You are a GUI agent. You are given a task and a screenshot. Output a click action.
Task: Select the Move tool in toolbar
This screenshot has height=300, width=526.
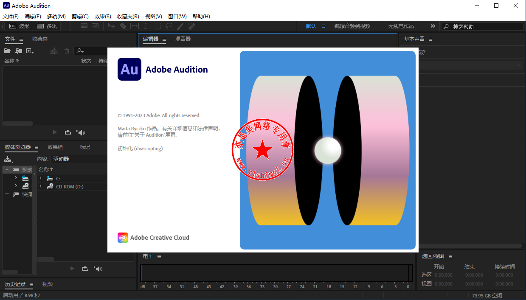tap(112, 26)
